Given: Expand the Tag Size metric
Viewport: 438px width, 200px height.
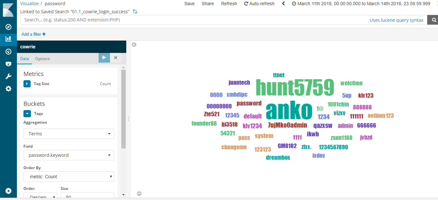Looking at the screenshot, I should (27, 84).
